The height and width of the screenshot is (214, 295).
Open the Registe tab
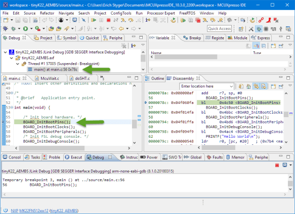215,38
